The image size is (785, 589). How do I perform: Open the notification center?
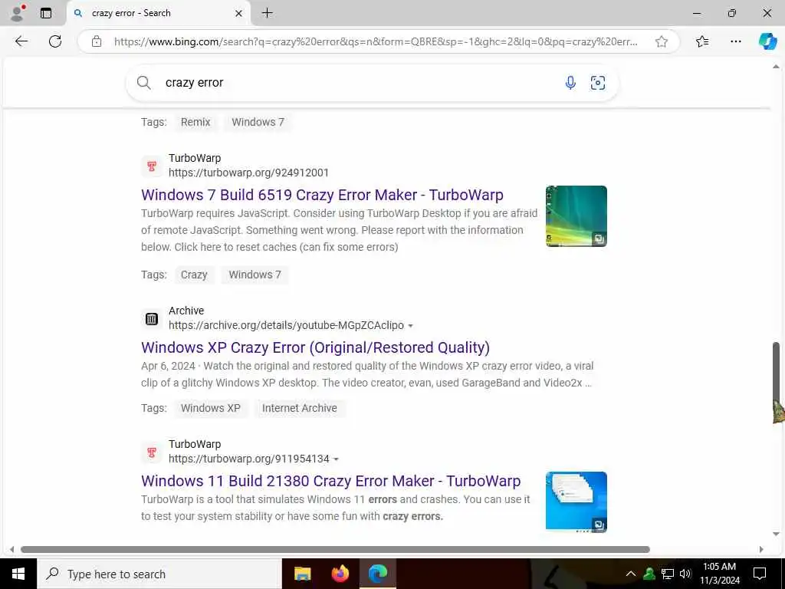click(760, 574)
